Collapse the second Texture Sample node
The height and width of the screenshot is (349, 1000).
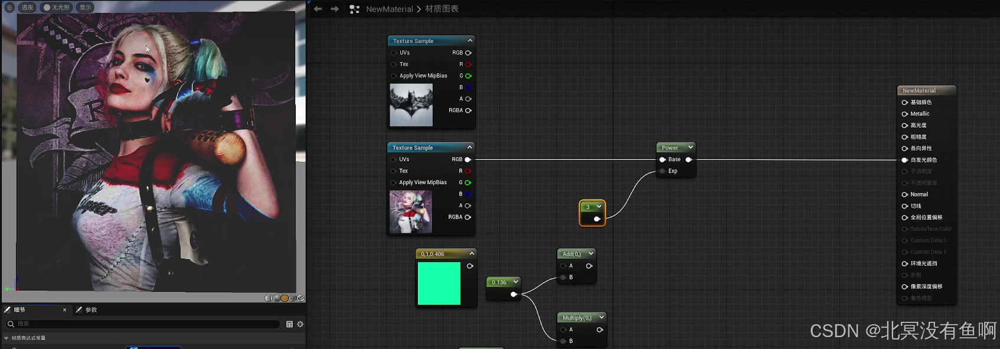click(470, 147)
